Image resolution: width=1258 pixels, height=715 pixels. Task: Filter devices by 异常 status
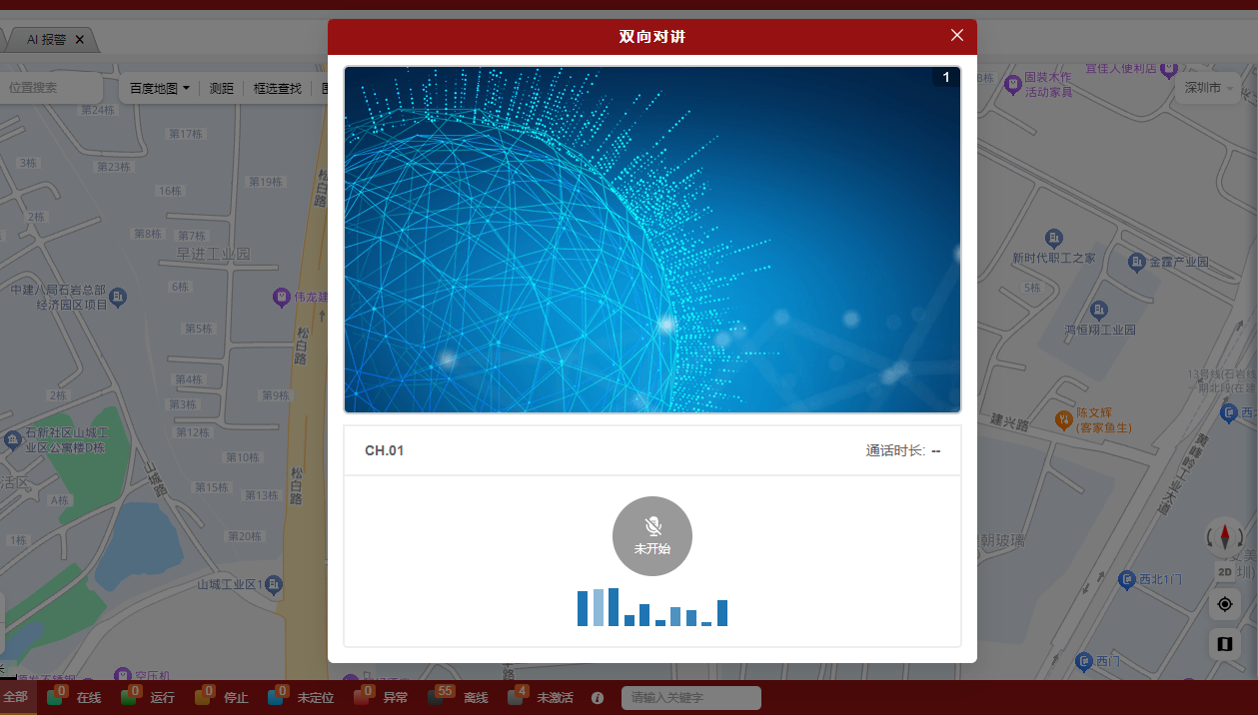[395, 698]
